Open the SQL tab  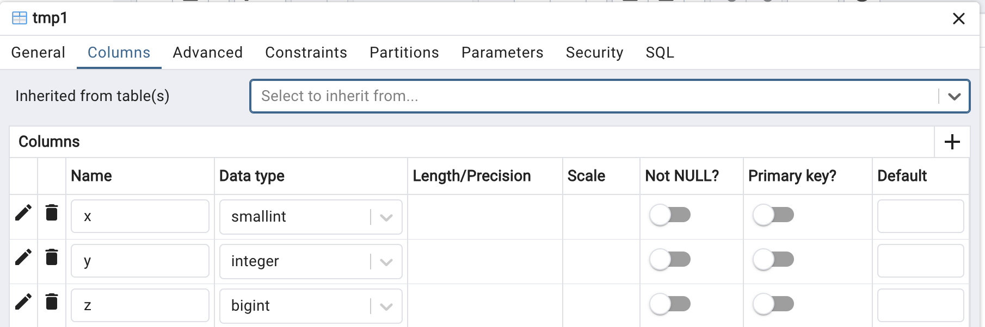(660, 52)
